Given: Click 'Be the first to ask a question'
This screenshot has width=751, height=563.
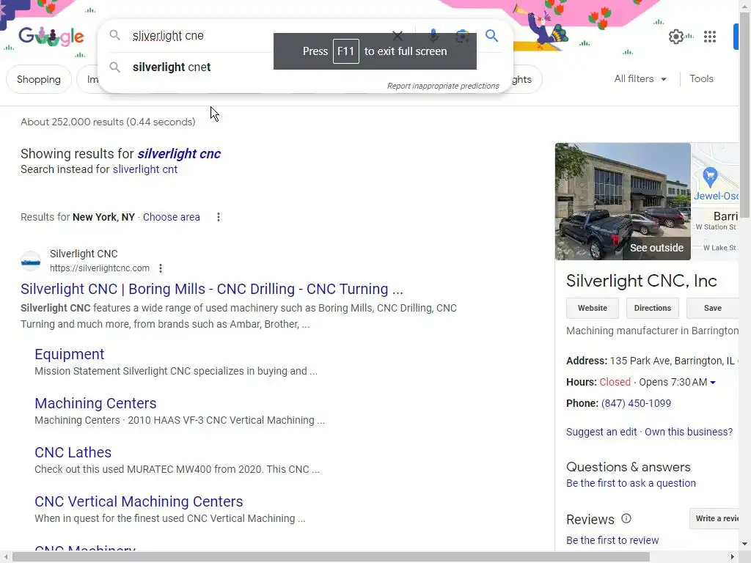Looking at the screenshot, I should (x=631, y=484).
